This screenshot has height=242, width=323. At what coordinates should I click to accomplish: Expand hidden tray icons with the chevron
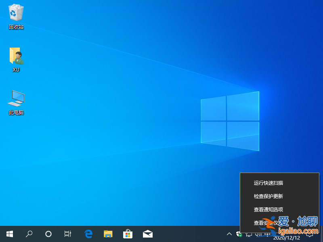coord(229,234)
